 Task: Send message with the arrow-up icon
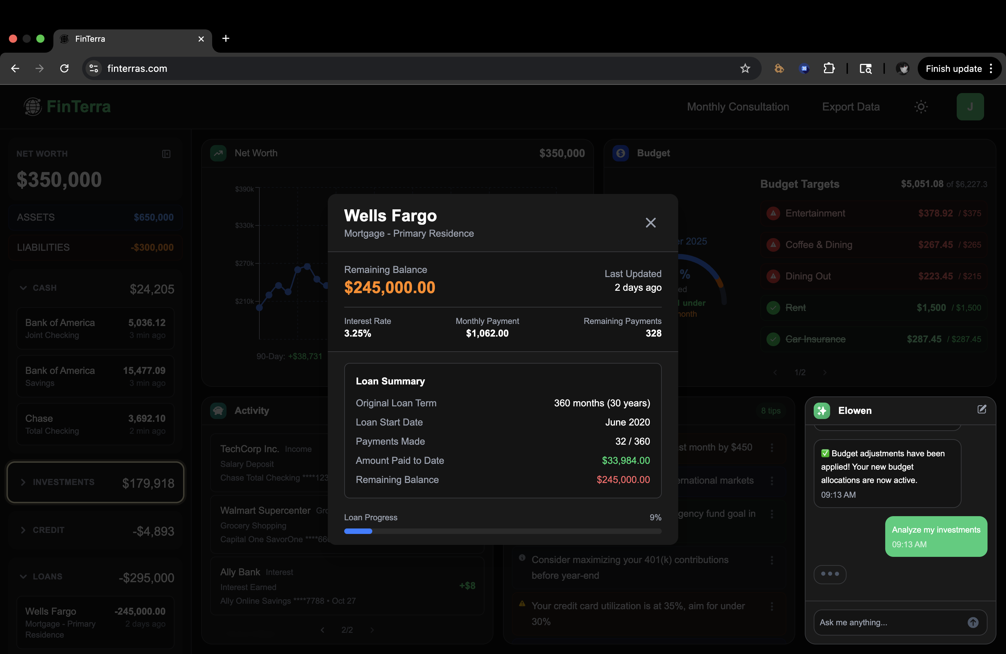point(972,622)
